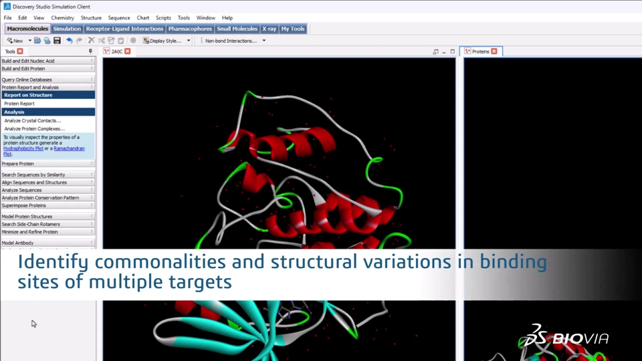Switch to the X-ray tab
The image size is (642, 361).
pos(269,29)
